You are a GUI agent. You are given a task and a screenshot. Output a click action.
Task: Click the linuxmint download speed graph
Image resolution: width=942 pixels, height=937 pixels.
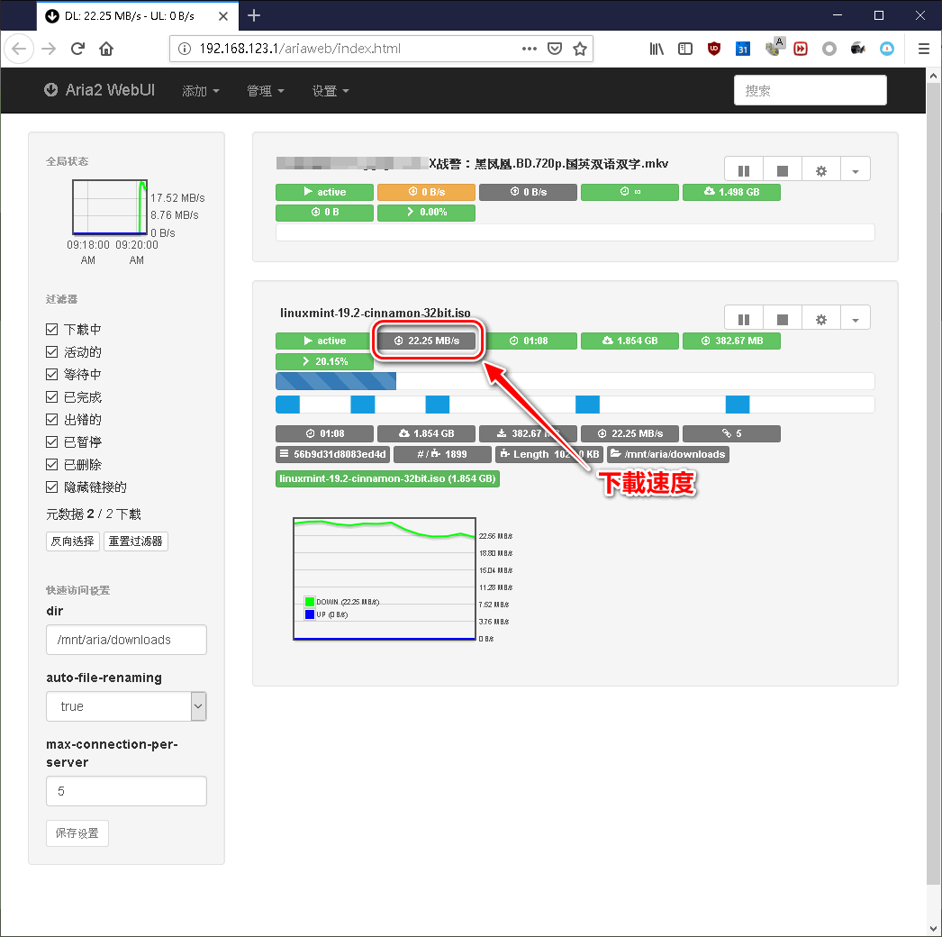click(385, 578)
